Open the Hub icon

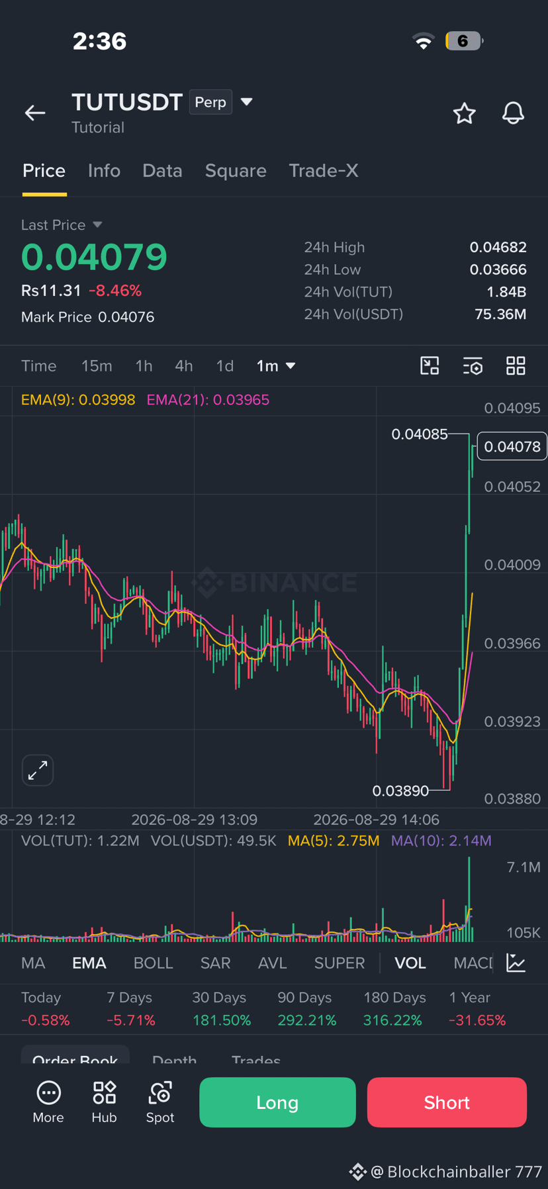[104, 1092]
